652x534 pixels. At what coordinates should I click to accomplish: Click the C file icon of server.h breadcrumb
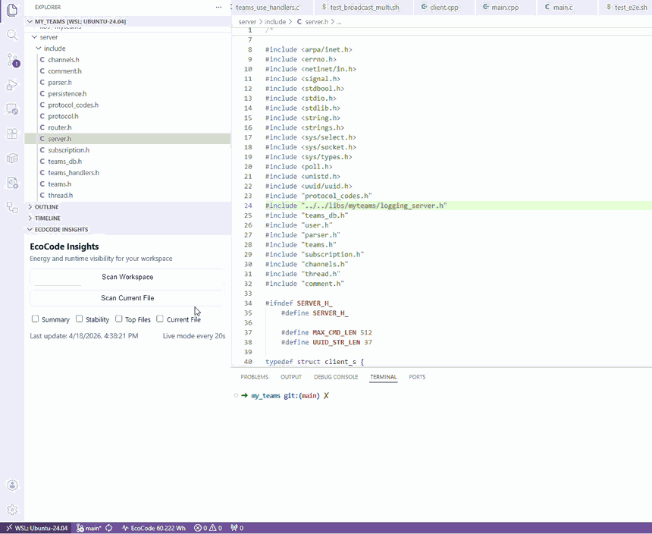pyautogui.click(x=299, y=22)
